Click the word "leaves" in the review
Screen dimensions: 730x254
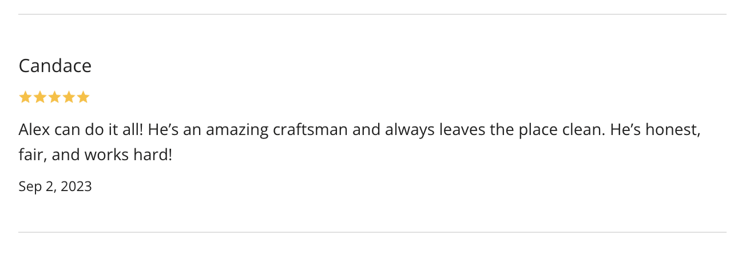[462, 129]
